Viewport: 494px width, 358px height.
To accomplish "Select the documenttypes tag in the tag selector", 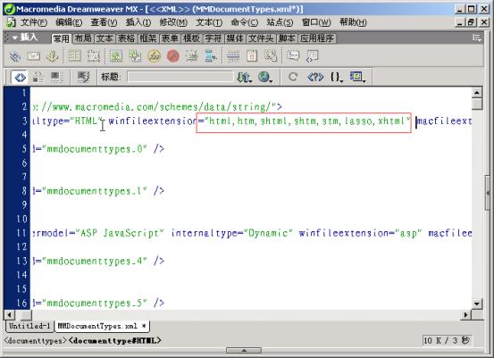I will pos(36,341).
